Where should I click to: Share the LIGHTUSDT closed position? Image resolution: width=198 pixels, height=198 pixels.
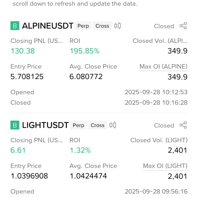coord(183,125)
